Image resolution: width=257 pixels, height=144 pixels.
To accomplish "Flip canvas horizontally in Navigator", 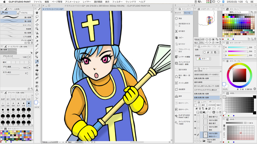I will [x=217, y=43].
